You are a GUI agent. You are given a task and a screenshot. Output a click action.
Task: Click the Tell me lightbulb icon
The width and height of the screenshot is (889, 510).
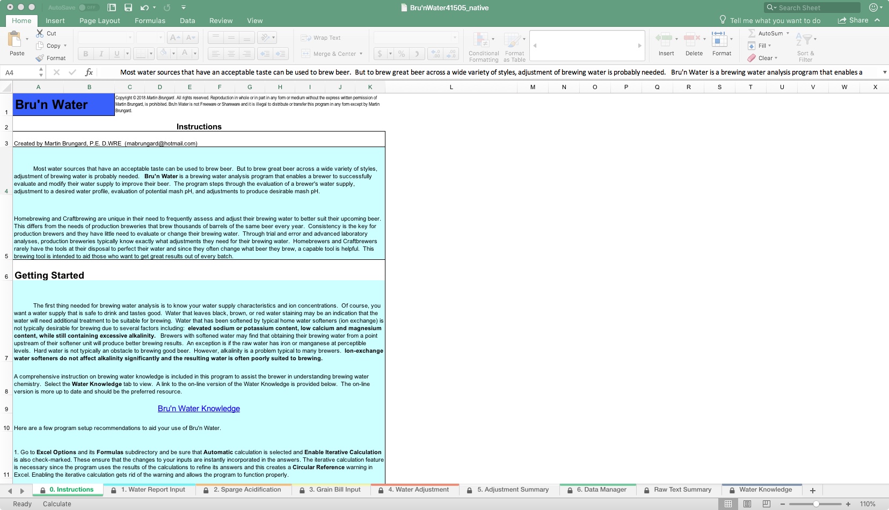(723, 20)
